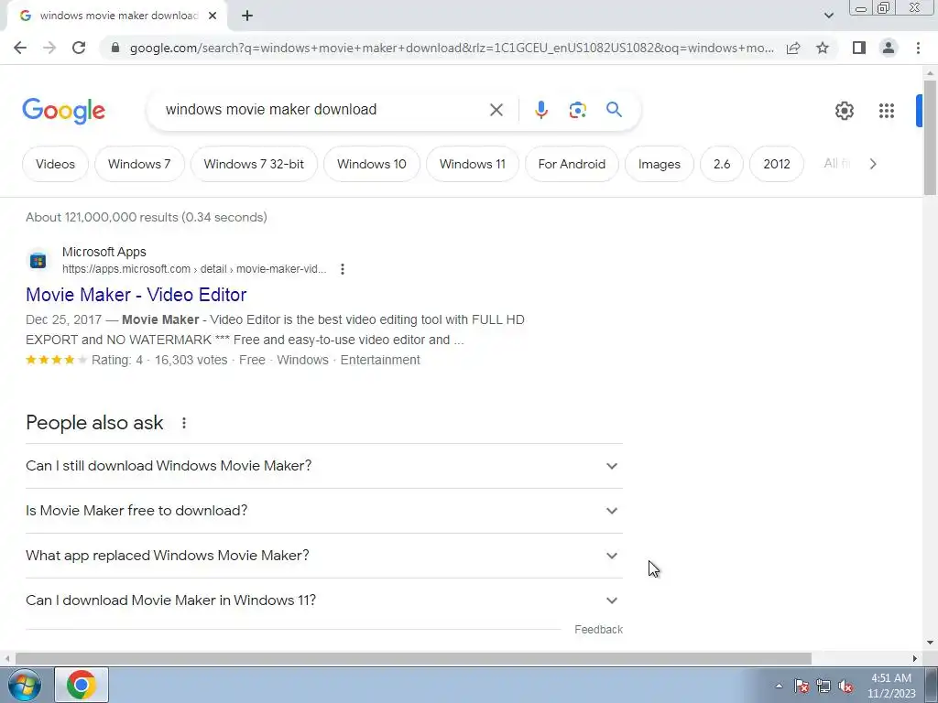This screenshot has height=703, width=938.
Task: Go back to the previous page
Action: (20, 48)
